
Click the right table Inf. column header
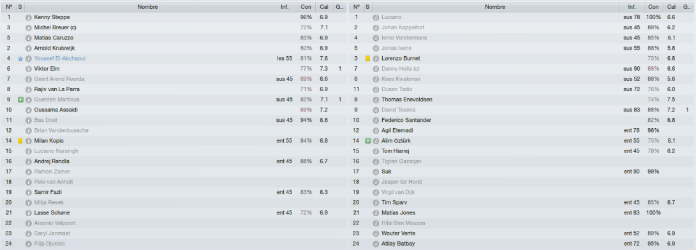pos(632,7)
